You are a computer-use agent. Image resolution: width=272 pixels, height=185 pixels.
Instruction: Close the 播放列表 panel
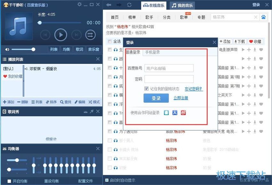98,59
